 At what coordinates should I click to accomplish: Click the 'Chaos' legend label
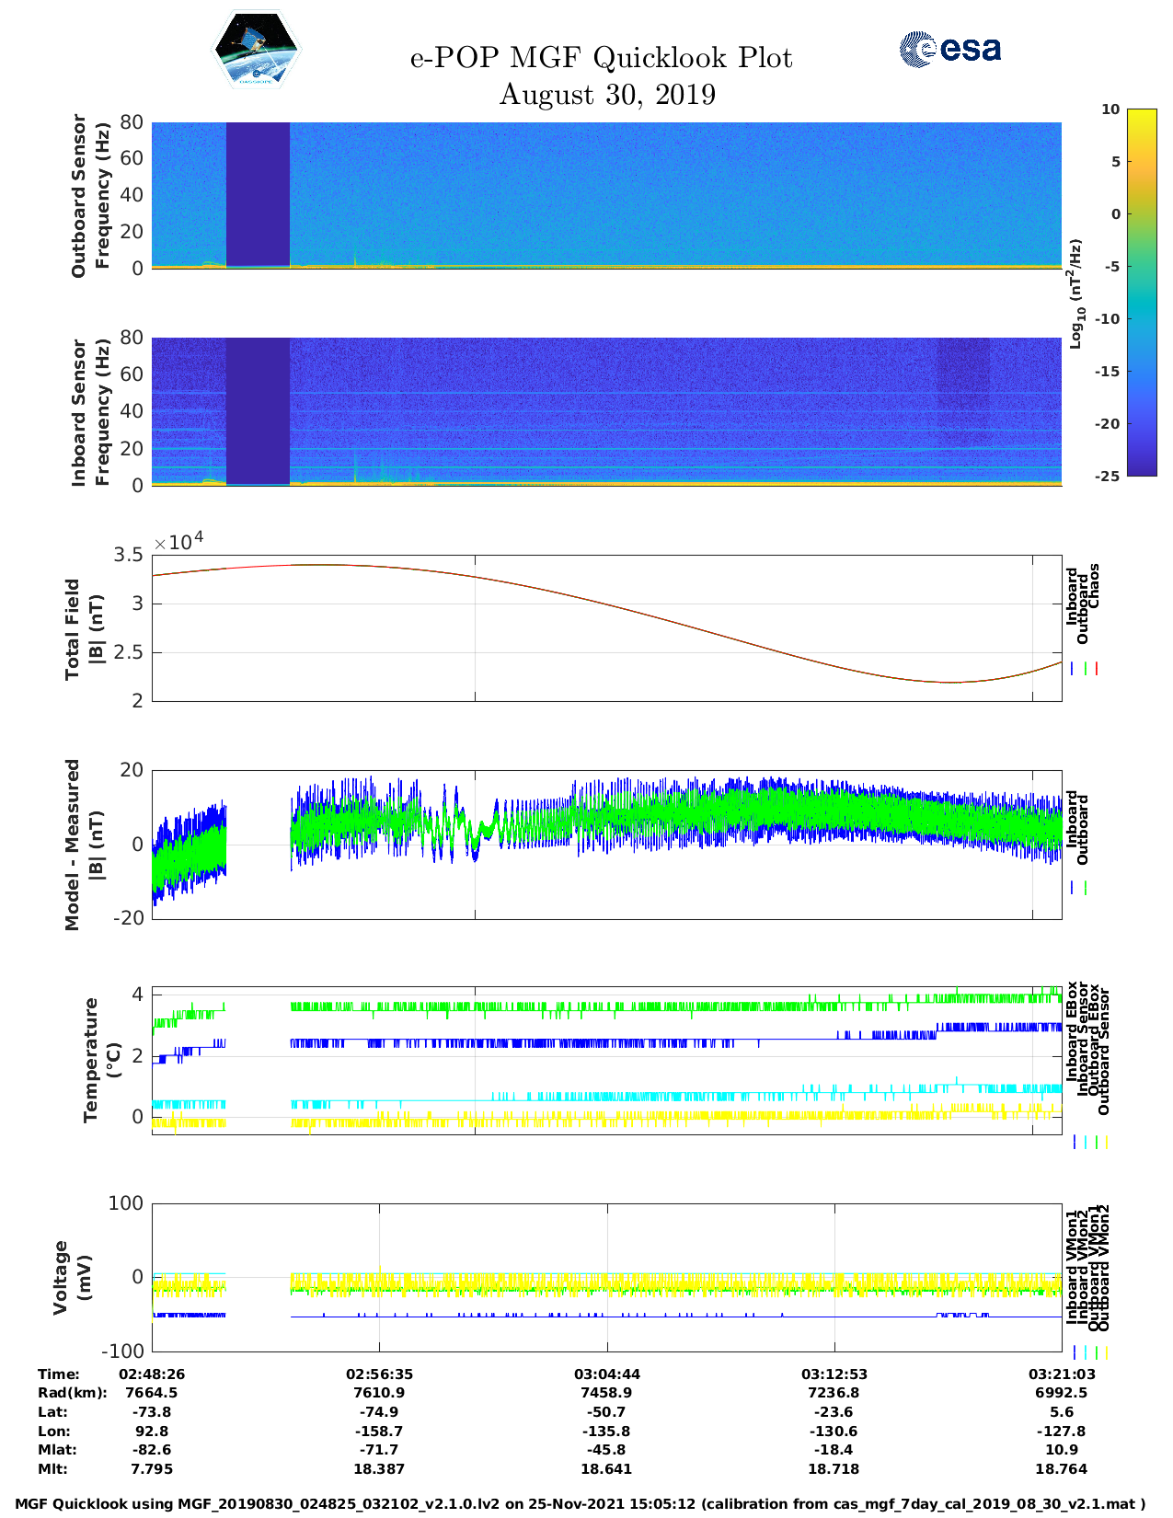click(x=1094, y=586)
